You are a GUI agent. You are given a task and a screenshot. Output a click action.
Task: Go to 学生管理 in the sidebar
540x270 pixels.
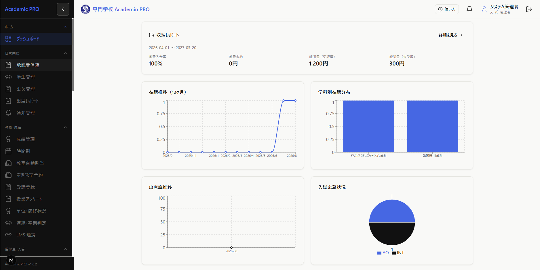pos(36,77)
